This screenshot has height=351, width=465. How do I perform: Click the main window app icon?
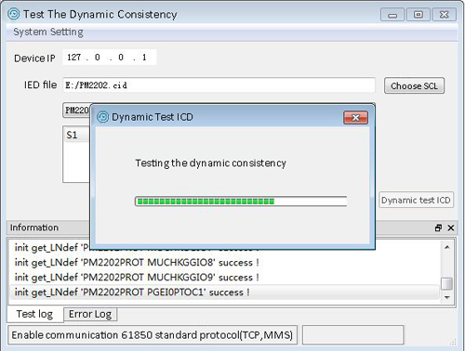click(x=14, y=14)
